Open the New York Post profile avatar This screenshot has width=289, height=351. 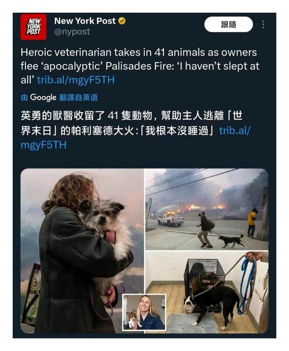tap(33, 27)
